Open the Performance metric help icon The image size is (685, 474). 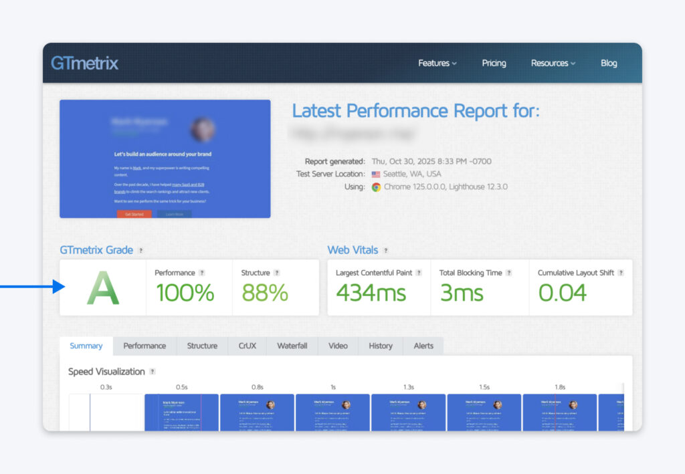coord(200,273)
